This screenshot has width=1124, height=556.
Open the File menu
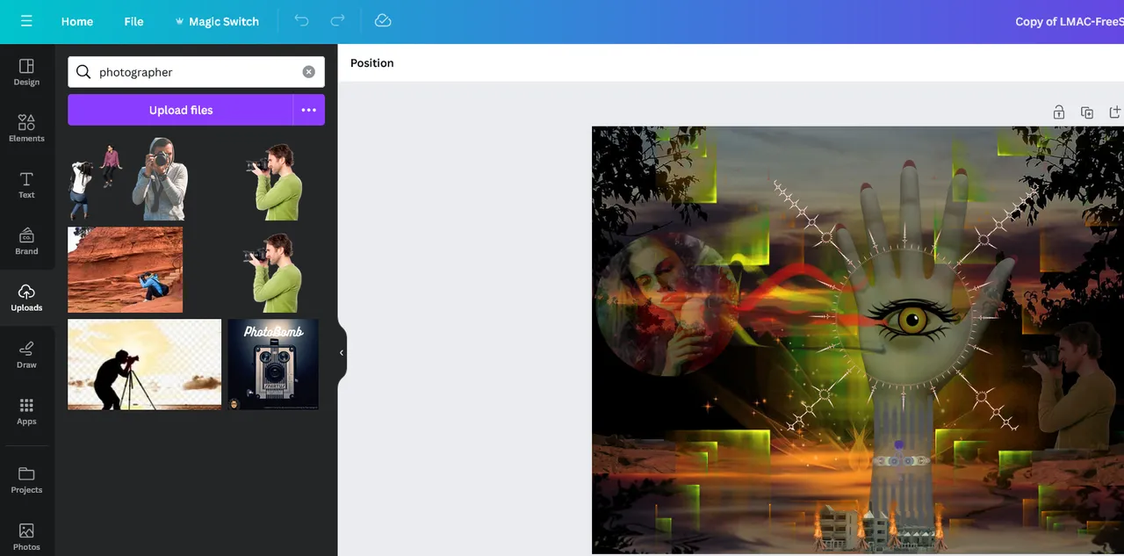[x=133, y=21]
